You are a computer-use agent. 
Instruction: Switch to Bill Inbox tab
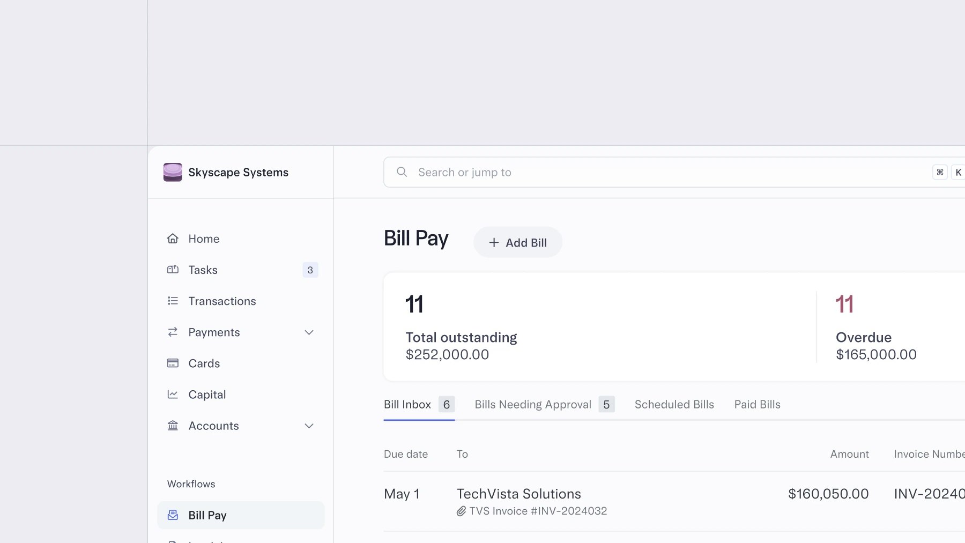(x=419, y=405)
